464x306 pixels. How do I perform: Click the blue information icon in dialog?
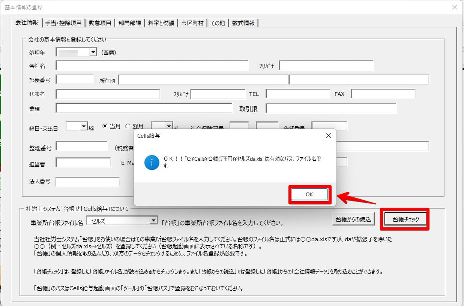[152, 163]
